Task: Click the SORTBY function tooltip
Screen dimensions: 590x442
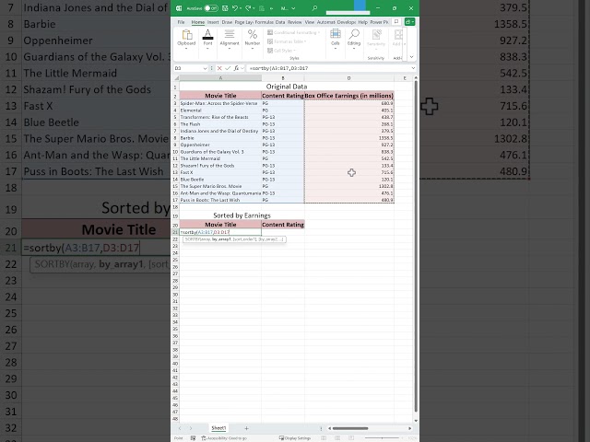Action: 234,239
